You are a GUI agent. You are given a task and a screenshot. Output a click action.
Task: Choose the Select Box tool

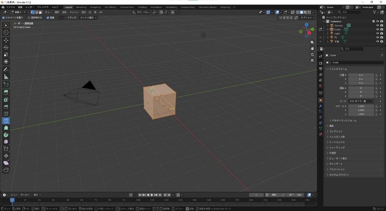[6, 26]
